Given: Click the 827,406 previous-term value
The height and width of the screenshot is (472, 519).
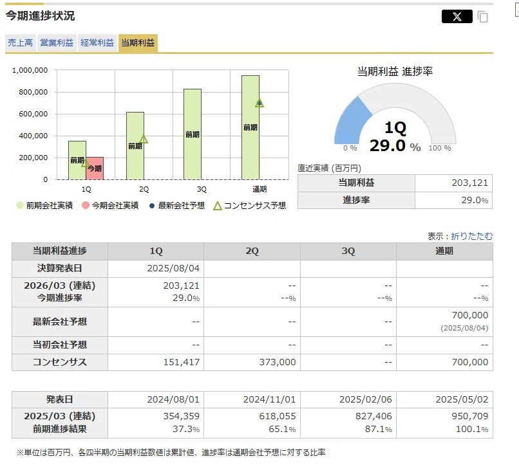Looking at the screenshot, I should pyautogui.click(x=373, y=416).
